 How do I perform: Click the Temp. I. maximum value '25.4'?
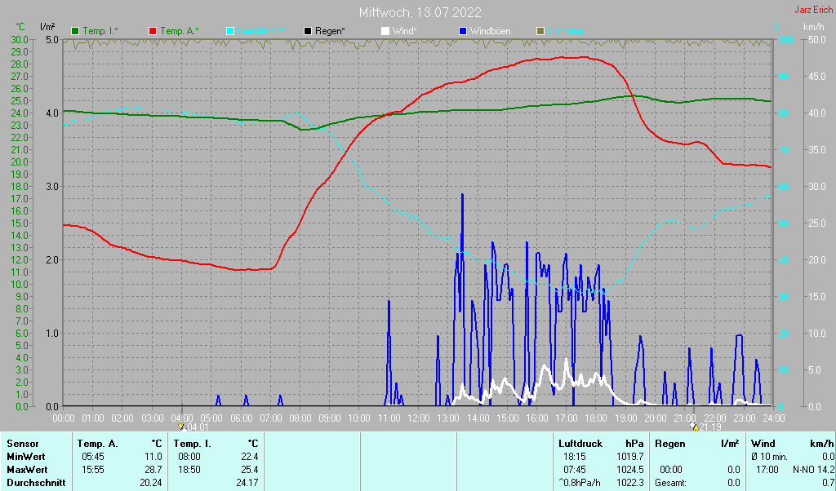(249, 471)
